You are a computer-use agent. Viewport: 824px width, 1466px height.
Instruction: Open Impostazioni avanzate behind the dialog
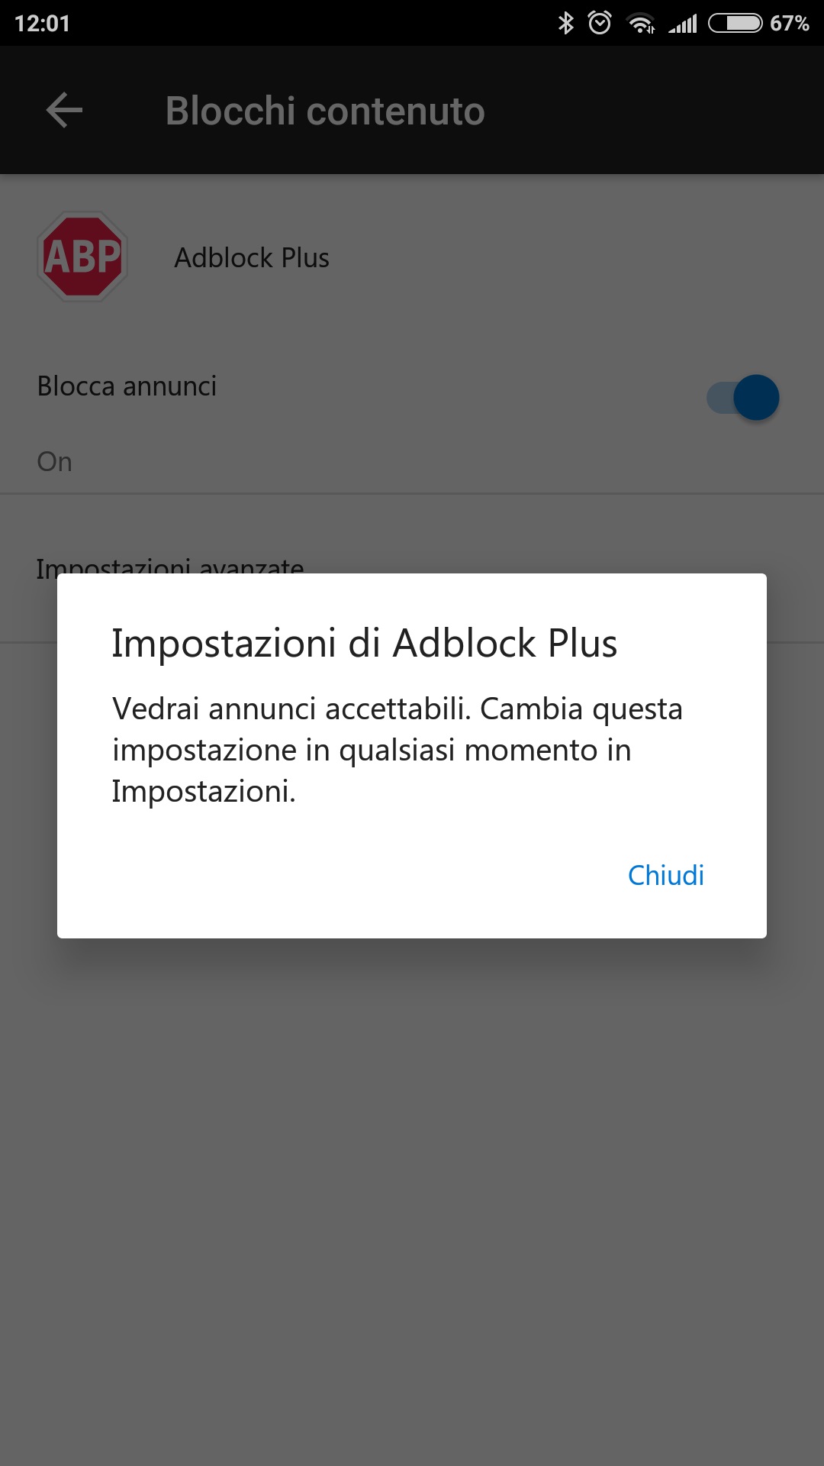(169, 566)
